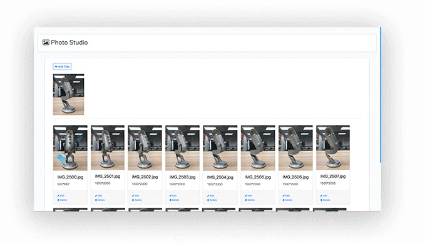
Task: Select the IMG_2501.jpg thumbnail image
Action: (x=108, y=147)
